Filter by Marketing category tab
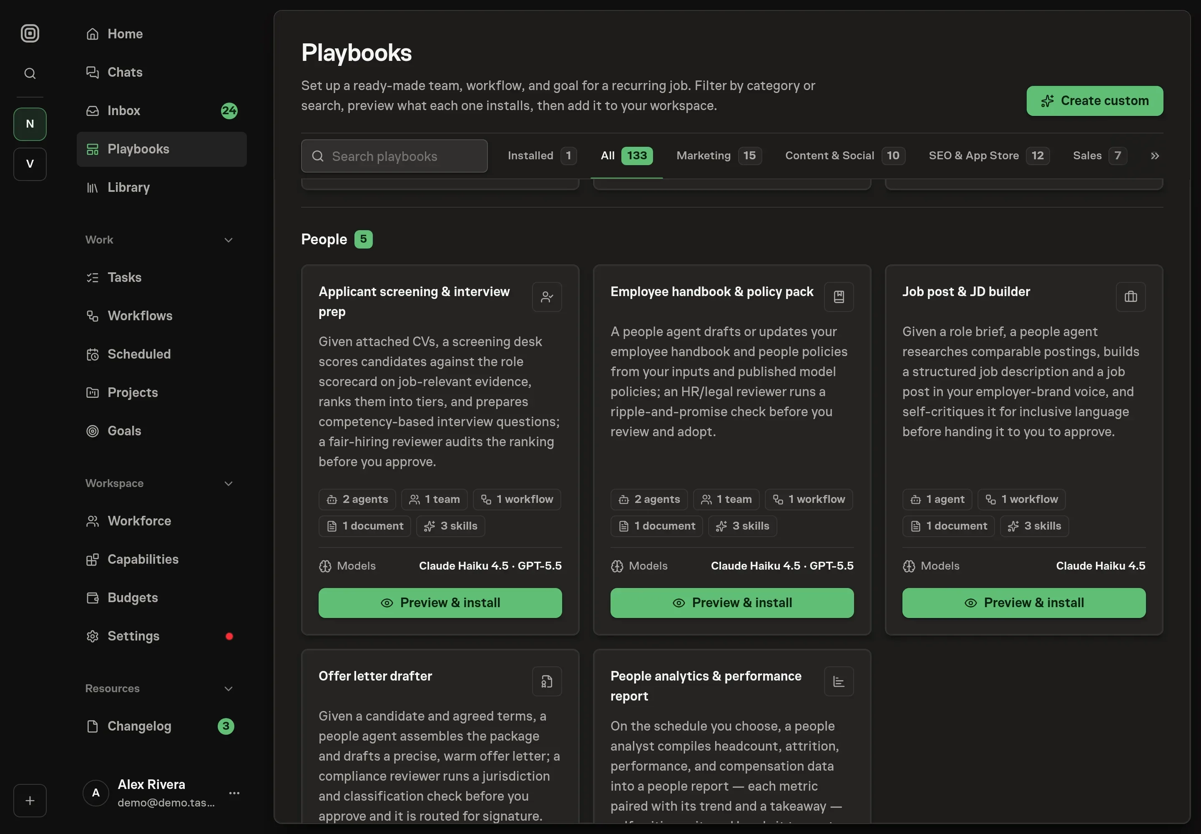This screenshot has height=834, width=1201. tap(719, 156)
